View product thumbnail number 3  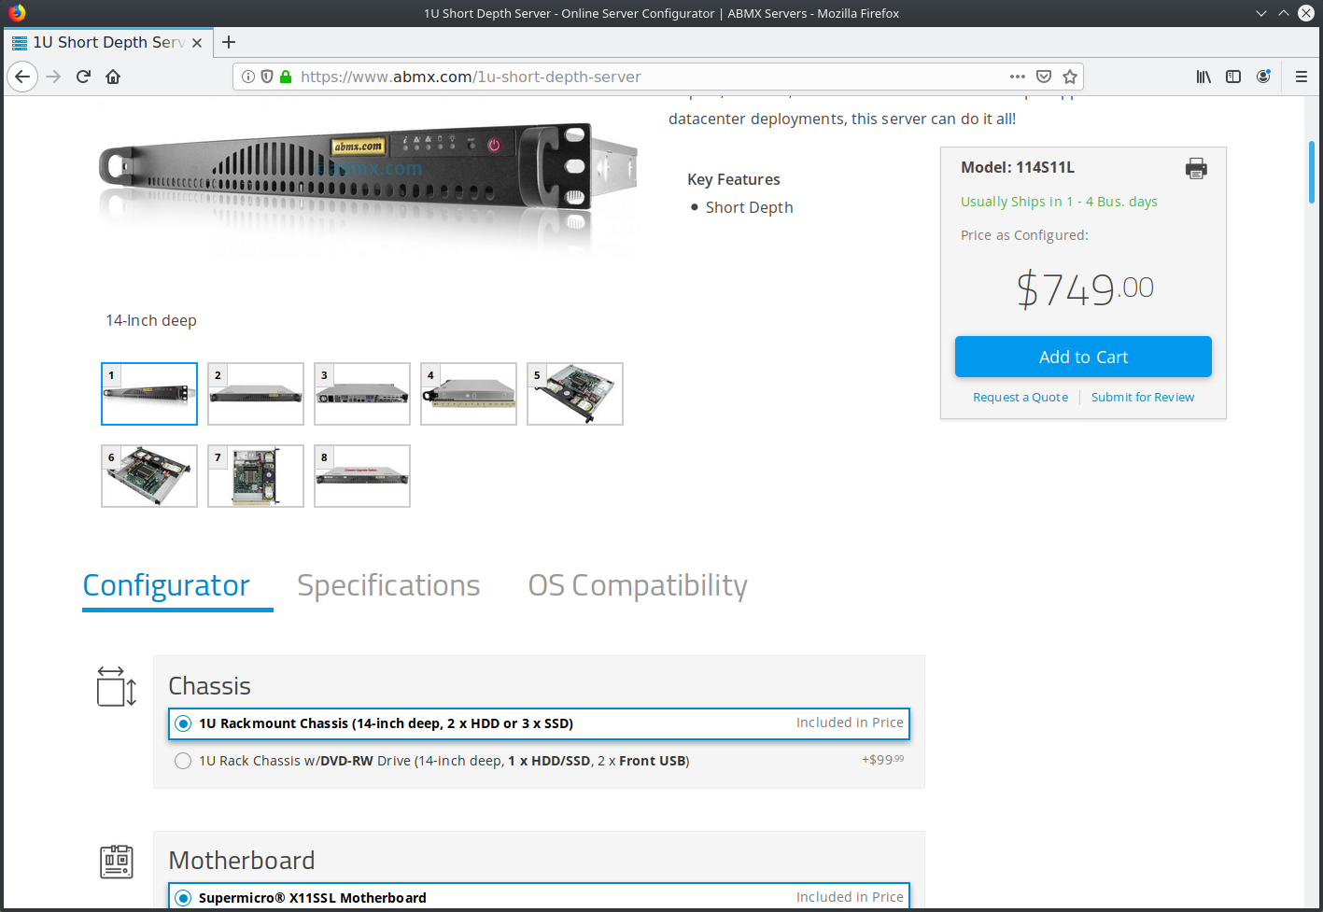tap(362, 394)
